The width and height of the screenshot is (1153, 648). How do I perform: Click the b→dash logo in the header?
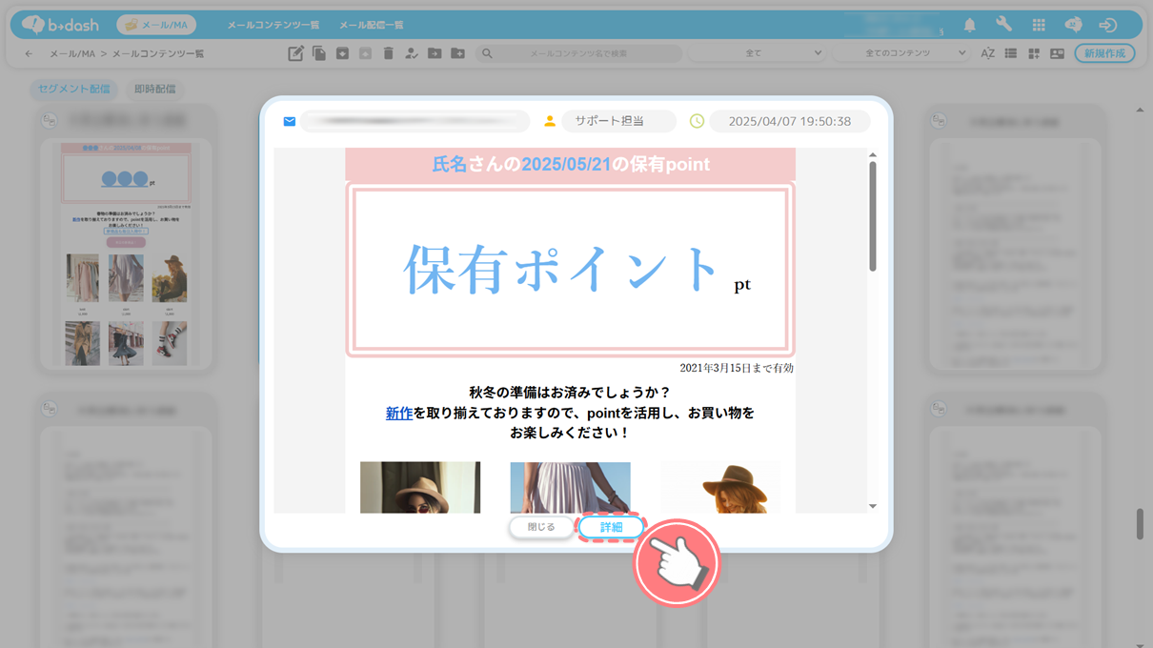[60, 25]
